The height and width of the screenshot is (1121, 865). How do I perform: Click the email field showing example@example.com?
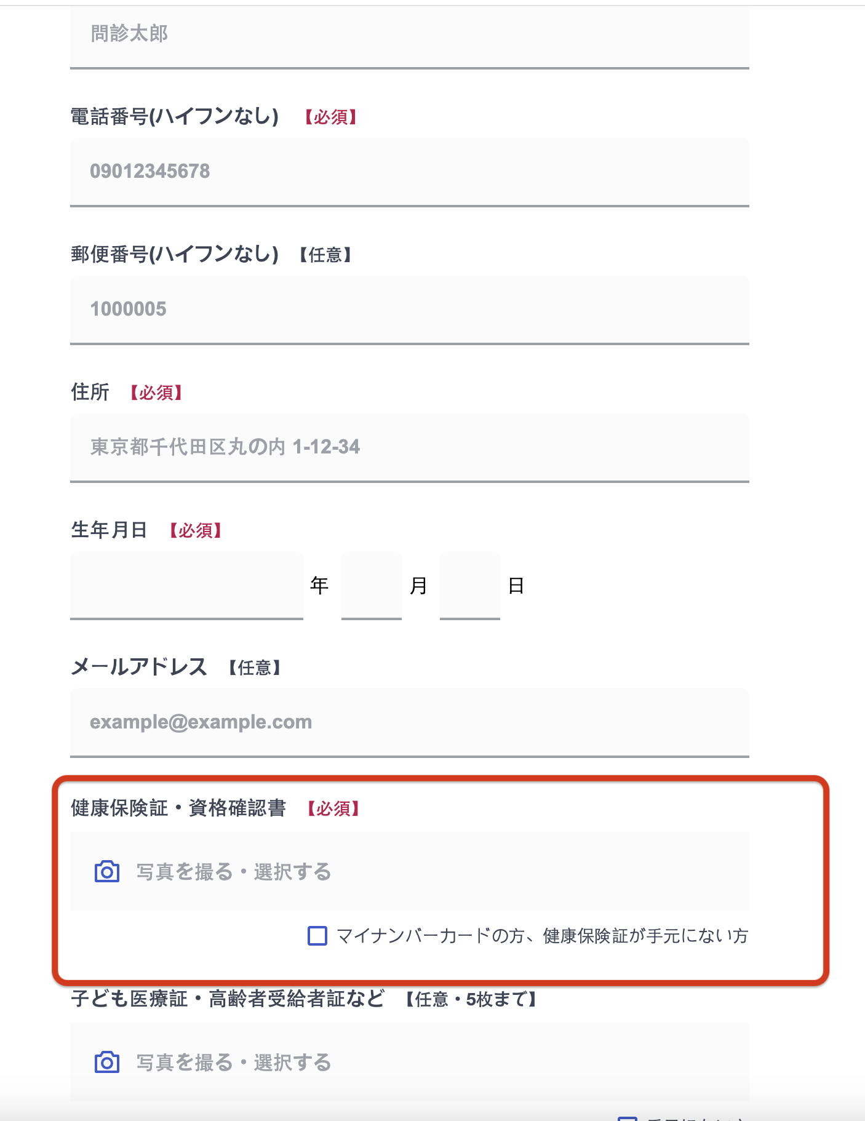click(x=409, y=722)
